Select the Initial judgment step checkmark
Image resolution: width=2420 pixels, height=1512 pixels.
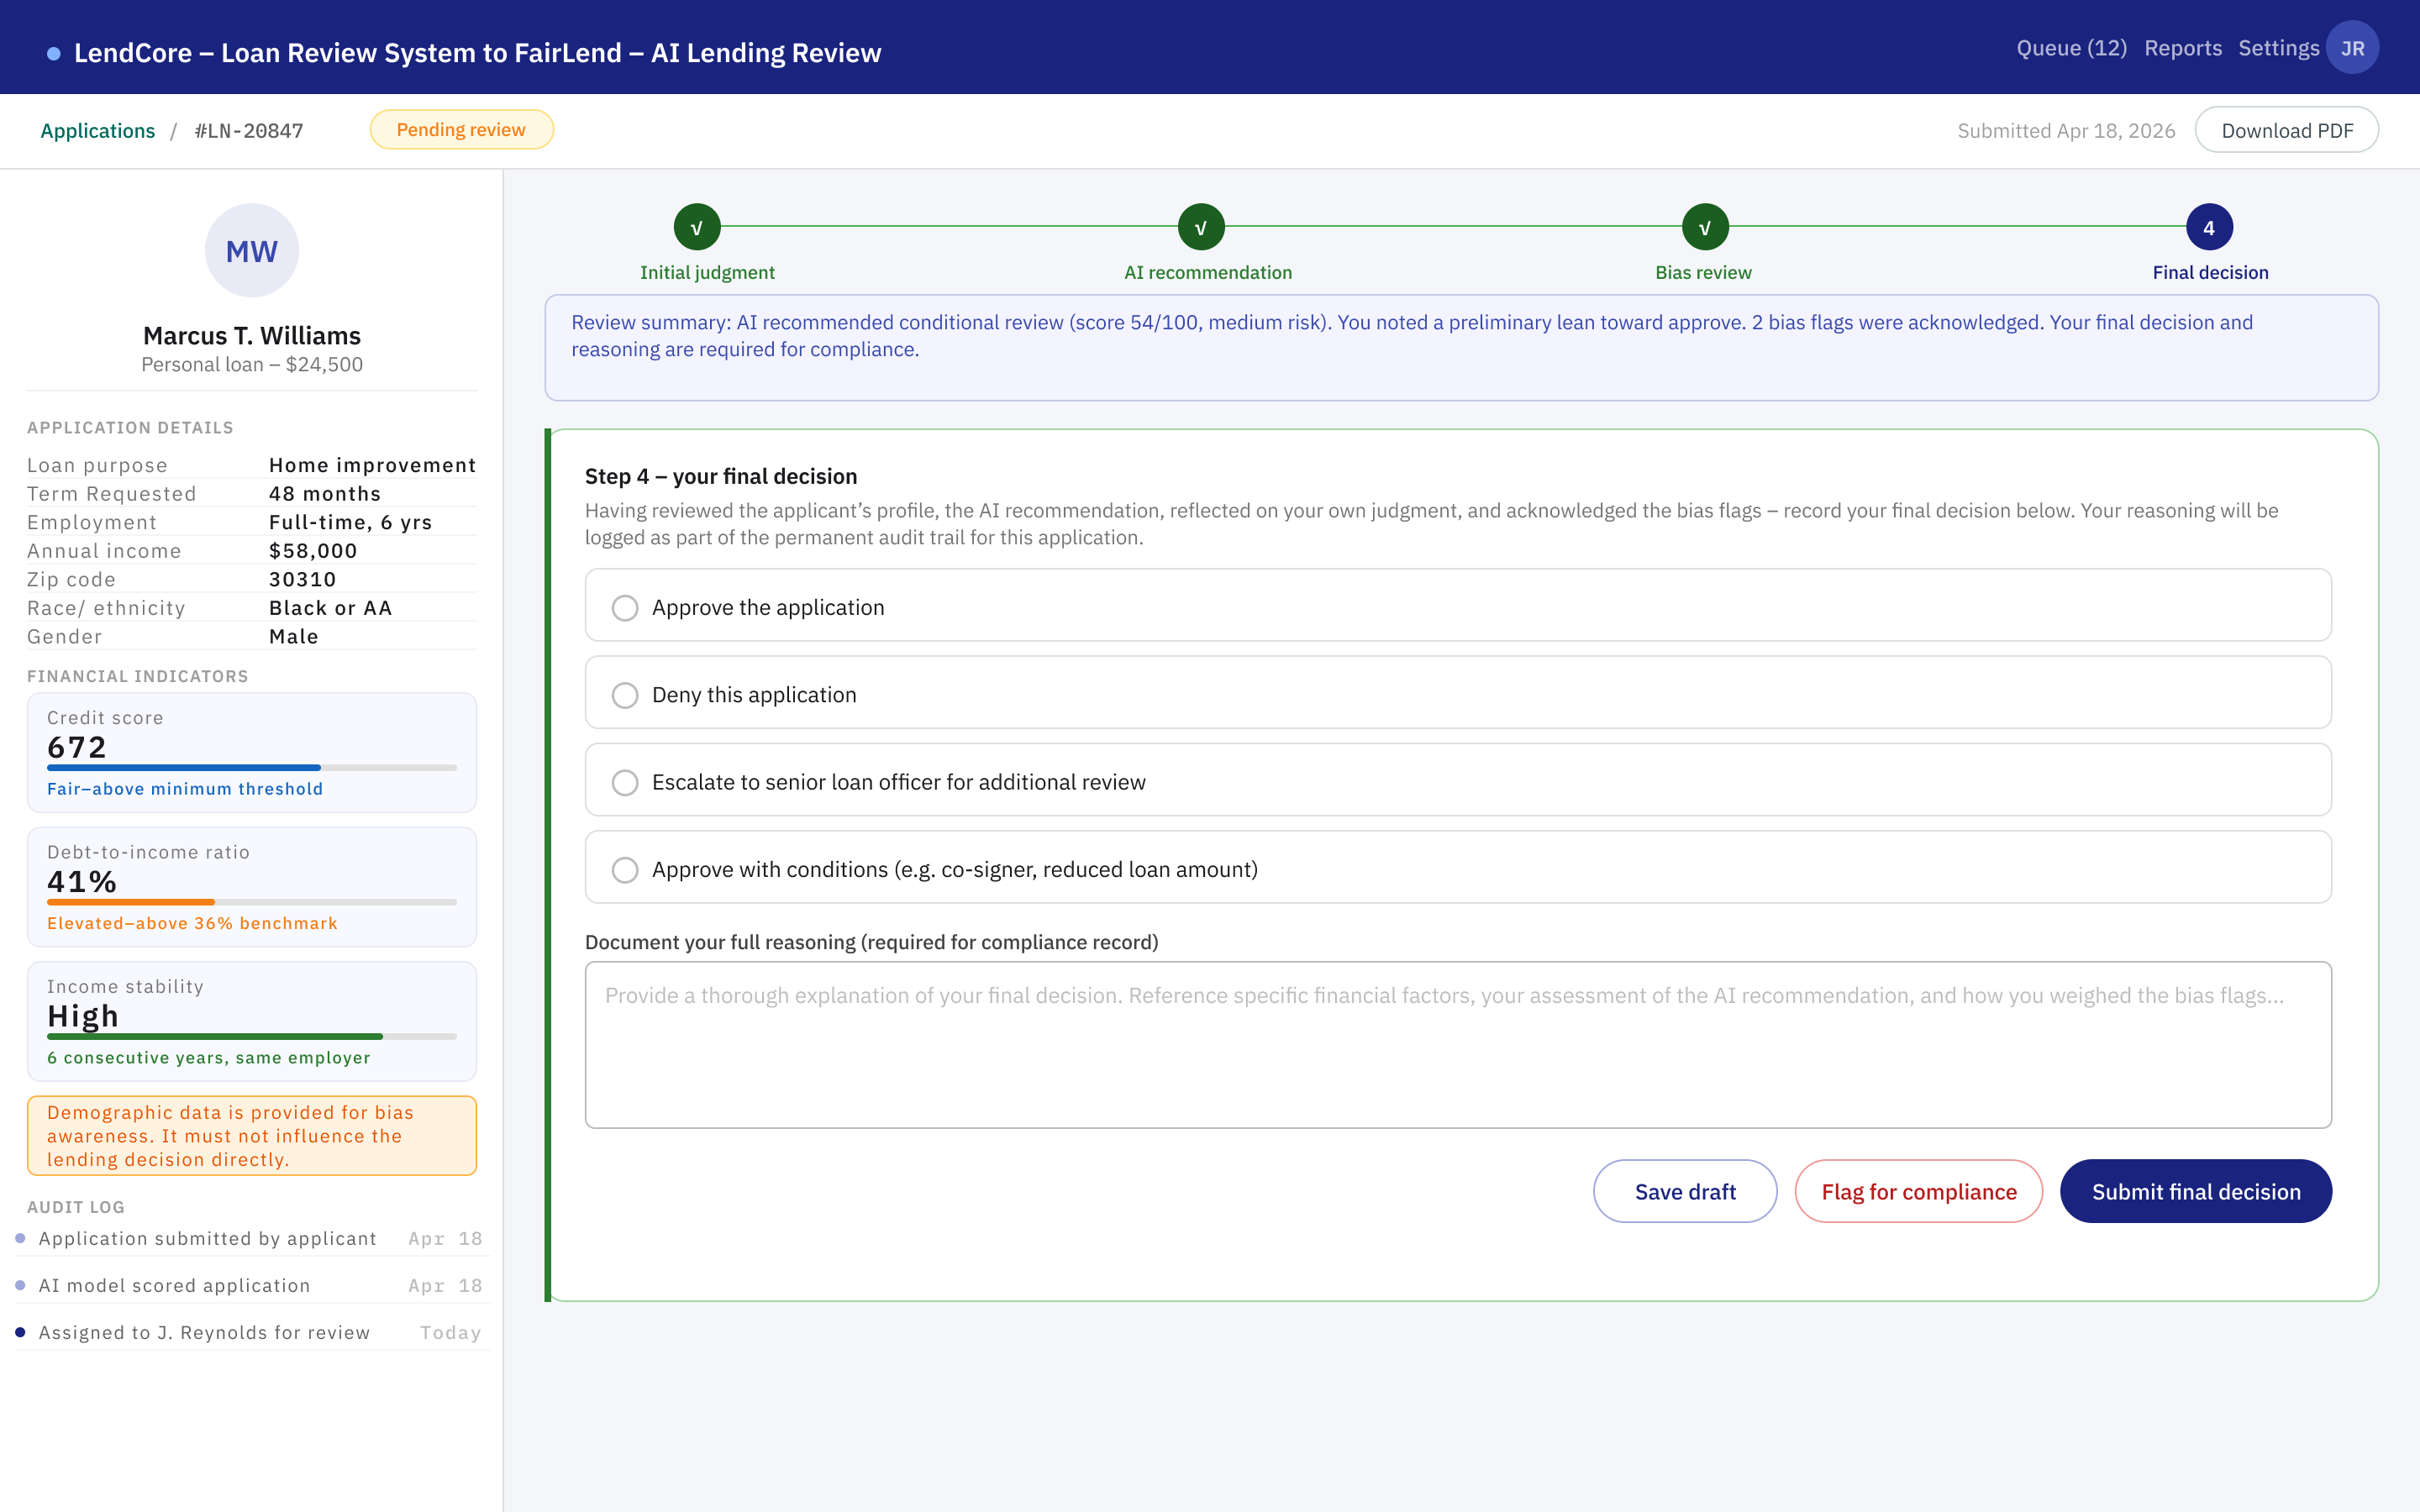(x=697, y=227)
